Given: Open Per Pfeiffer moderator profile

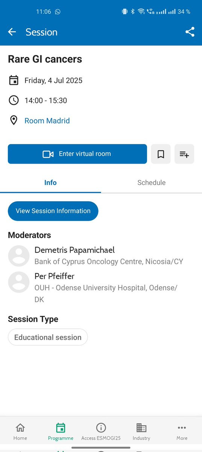Looking at the screenshot, I should (55, 276).
